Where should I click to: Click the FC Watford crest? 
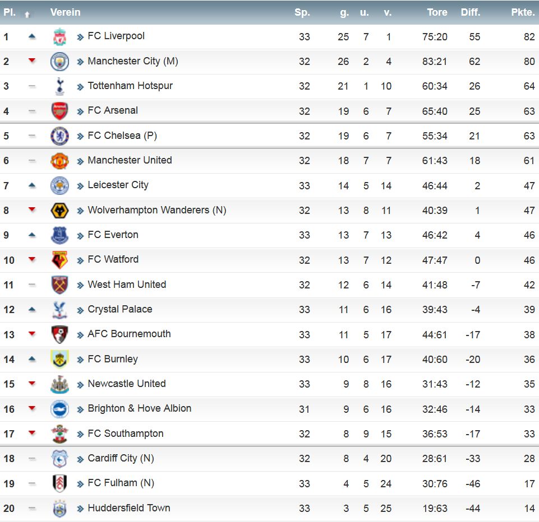(59, 260)
